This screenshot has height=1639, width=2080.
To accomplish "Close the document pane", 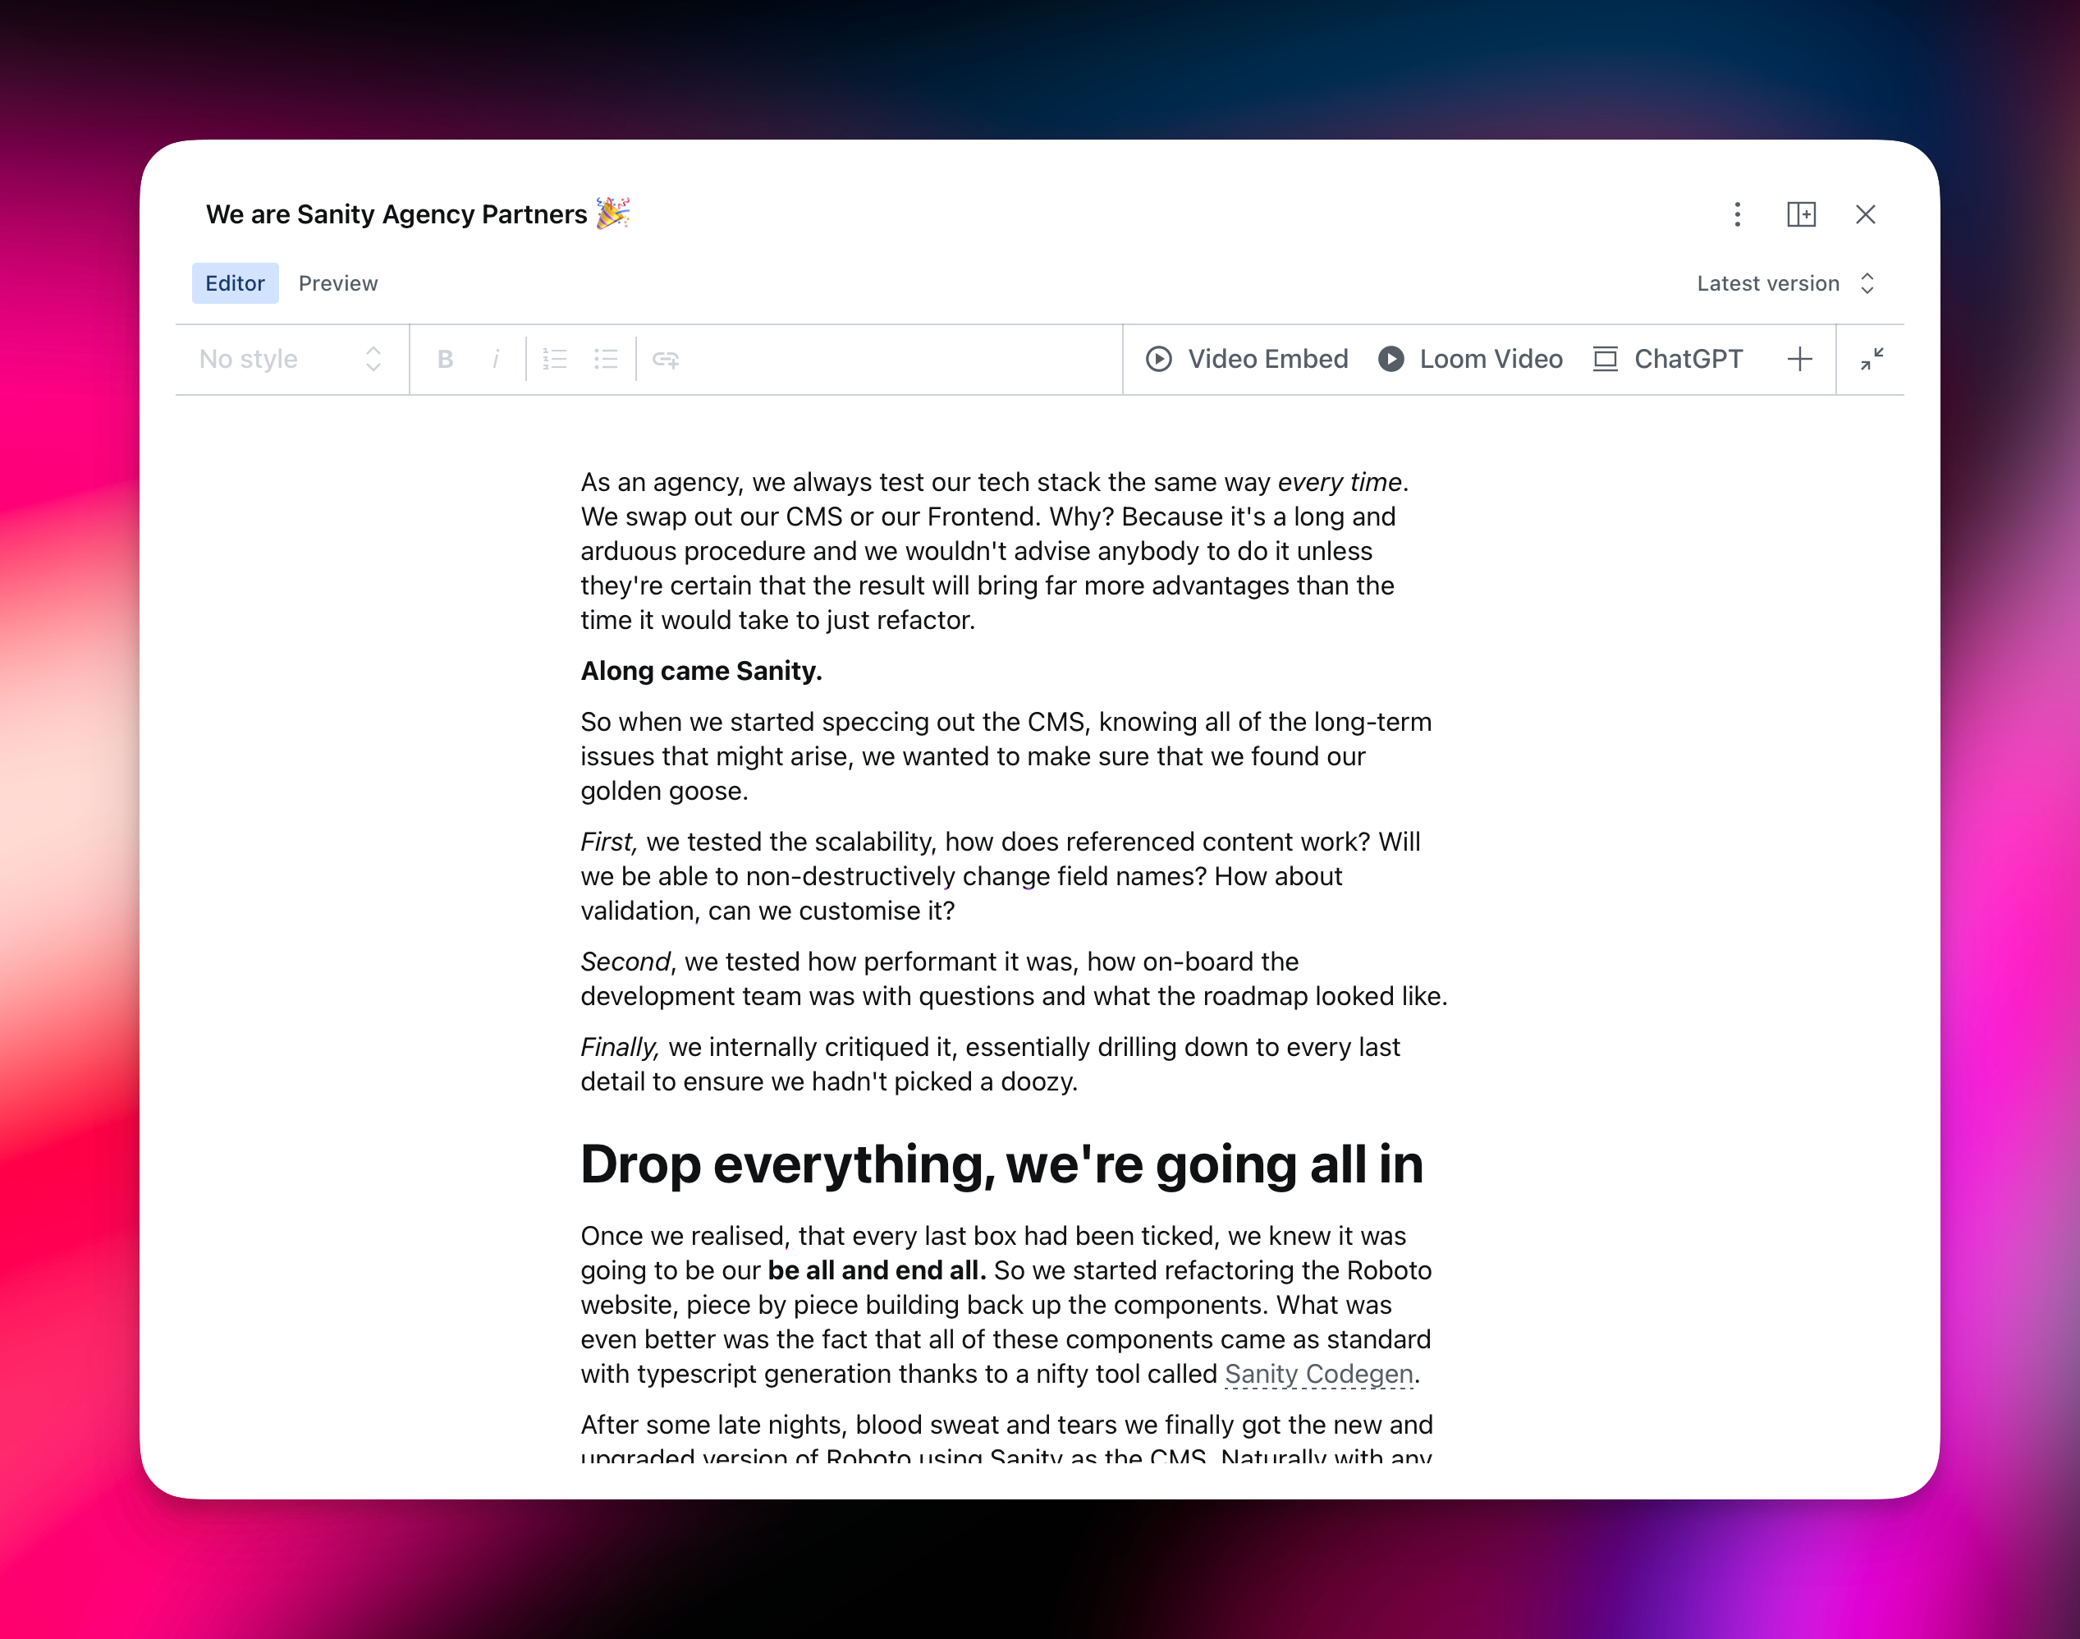I will tap(1865, 214).
